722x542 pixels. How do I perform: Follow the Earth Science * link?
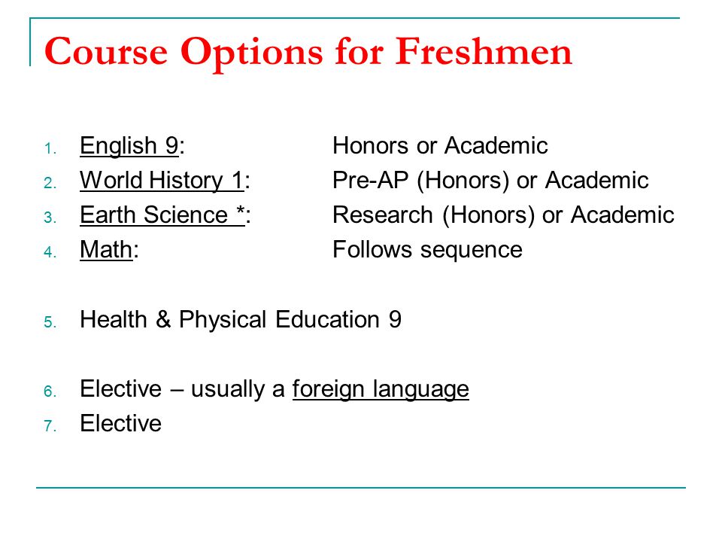point(162,215)
